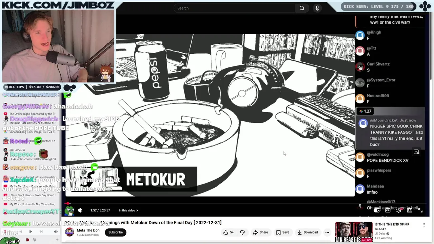Click the 'Mornings with Metokur' video title
Viewport: 434px width, 244px height.
coord(143,223)
